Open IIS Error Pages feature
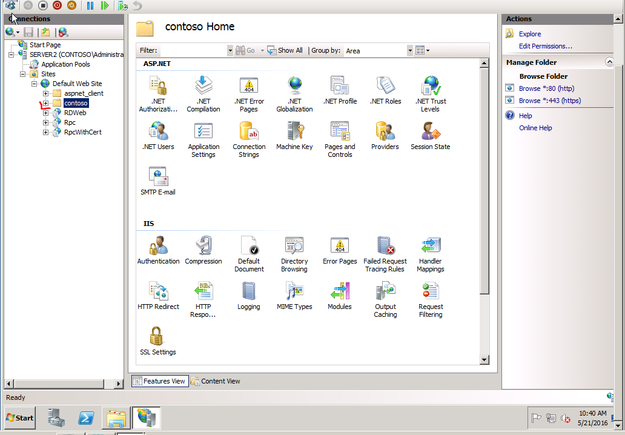The height and width of the screenshot is (435, 625). (340, 250)
